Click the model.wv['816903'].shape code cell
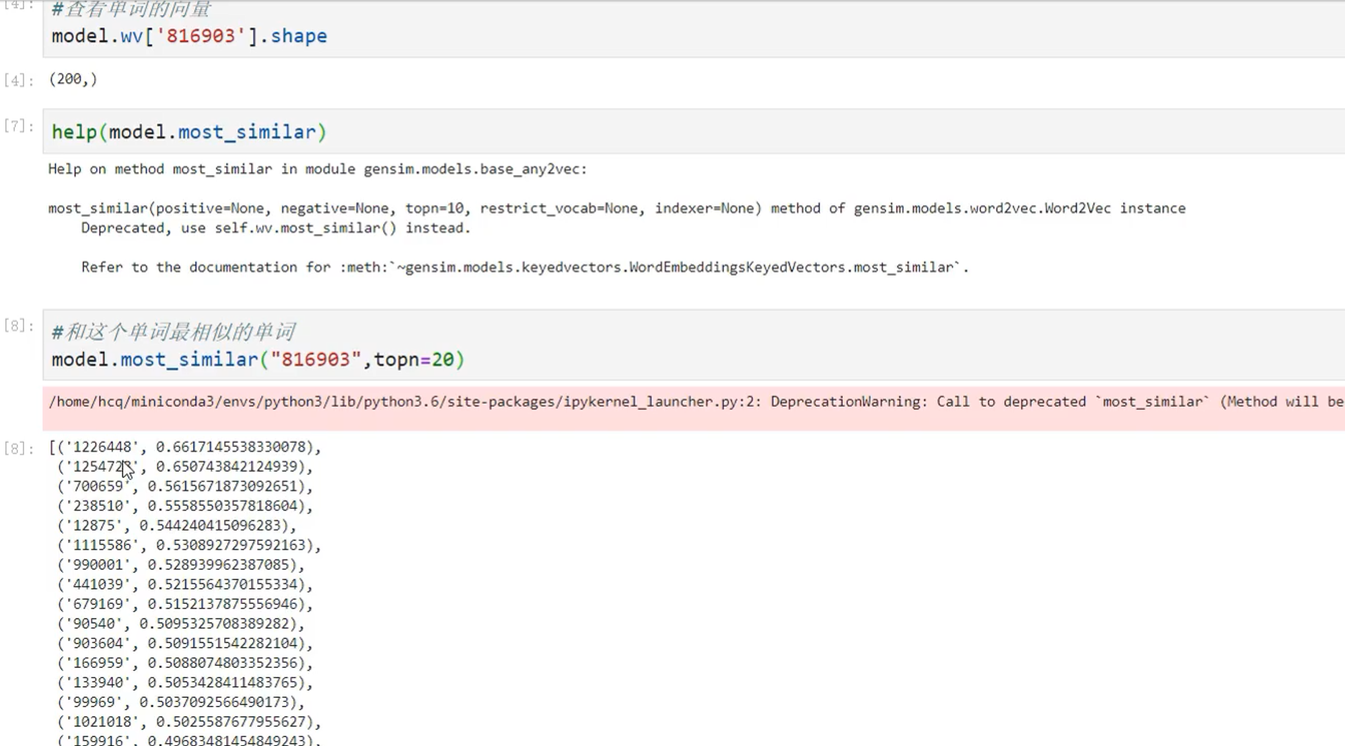This screenshot has height=746, width=1345. tap(189, 36)
